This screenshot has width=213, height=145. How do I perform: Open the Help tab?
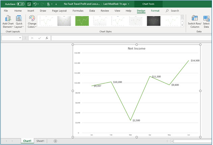[x=128, y=11]
